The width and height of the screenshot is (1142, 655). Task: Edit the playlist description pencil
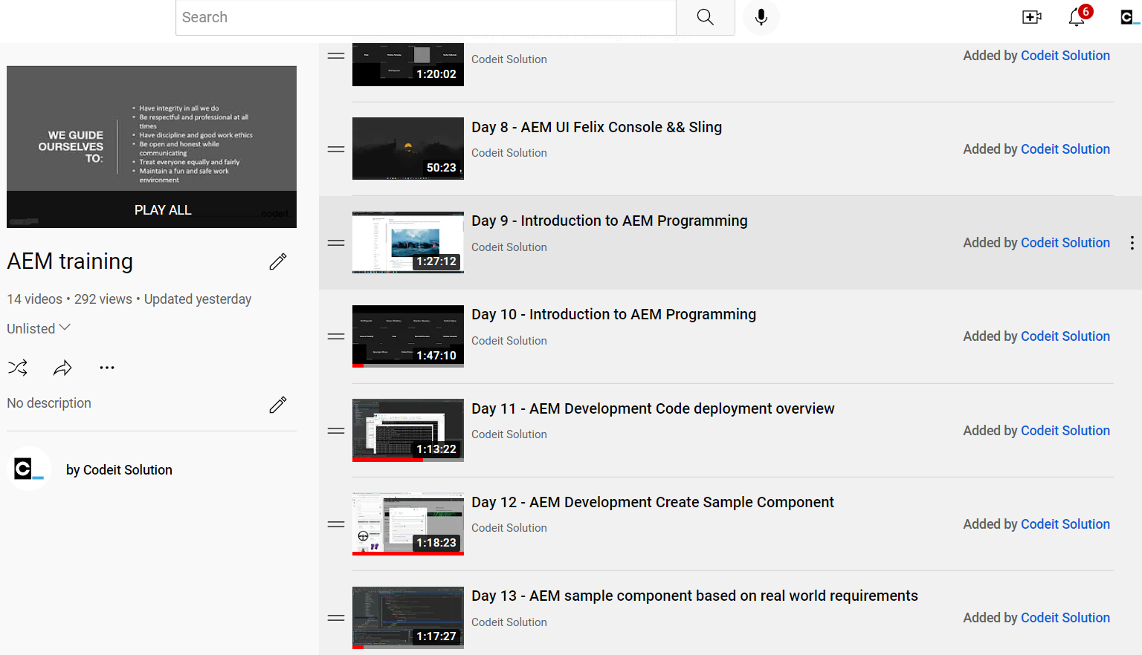click(x=277, y=405)
